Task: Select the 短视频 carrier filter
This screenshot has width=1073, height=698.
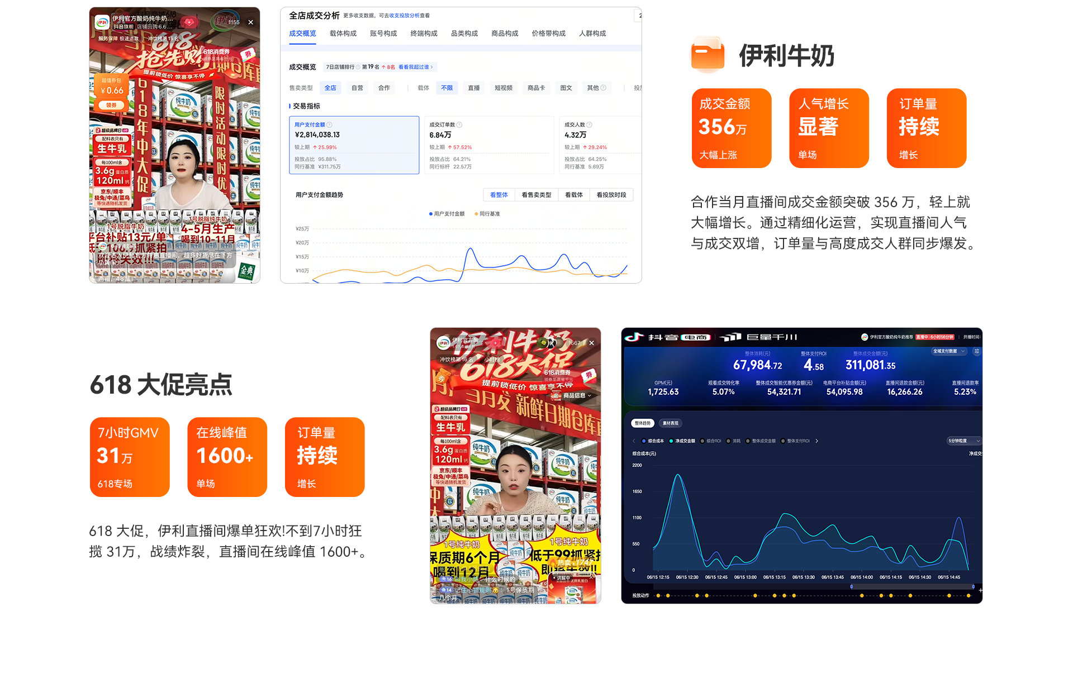Action: tap(504, 88)
